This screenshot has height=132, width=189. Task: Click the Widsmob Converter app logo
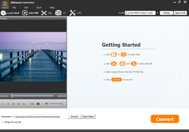pyautogui.click(x=5, y=5)
